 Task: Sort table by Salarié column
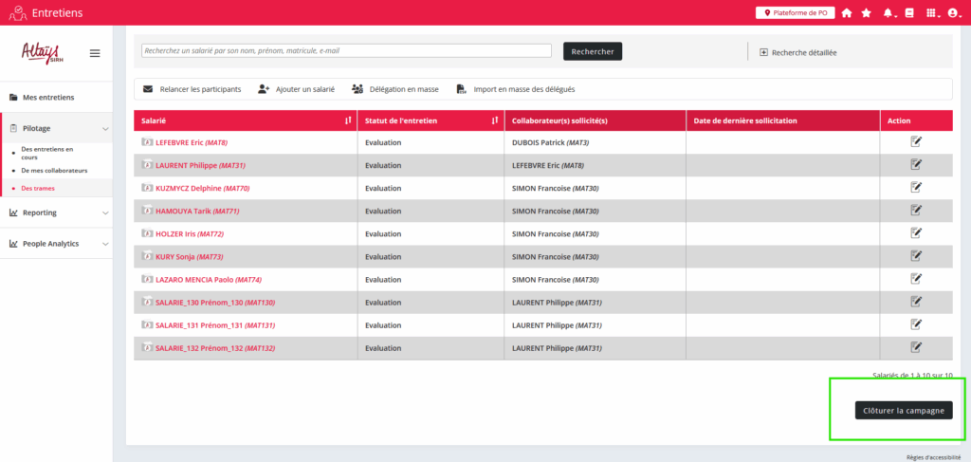click(348, 120)
